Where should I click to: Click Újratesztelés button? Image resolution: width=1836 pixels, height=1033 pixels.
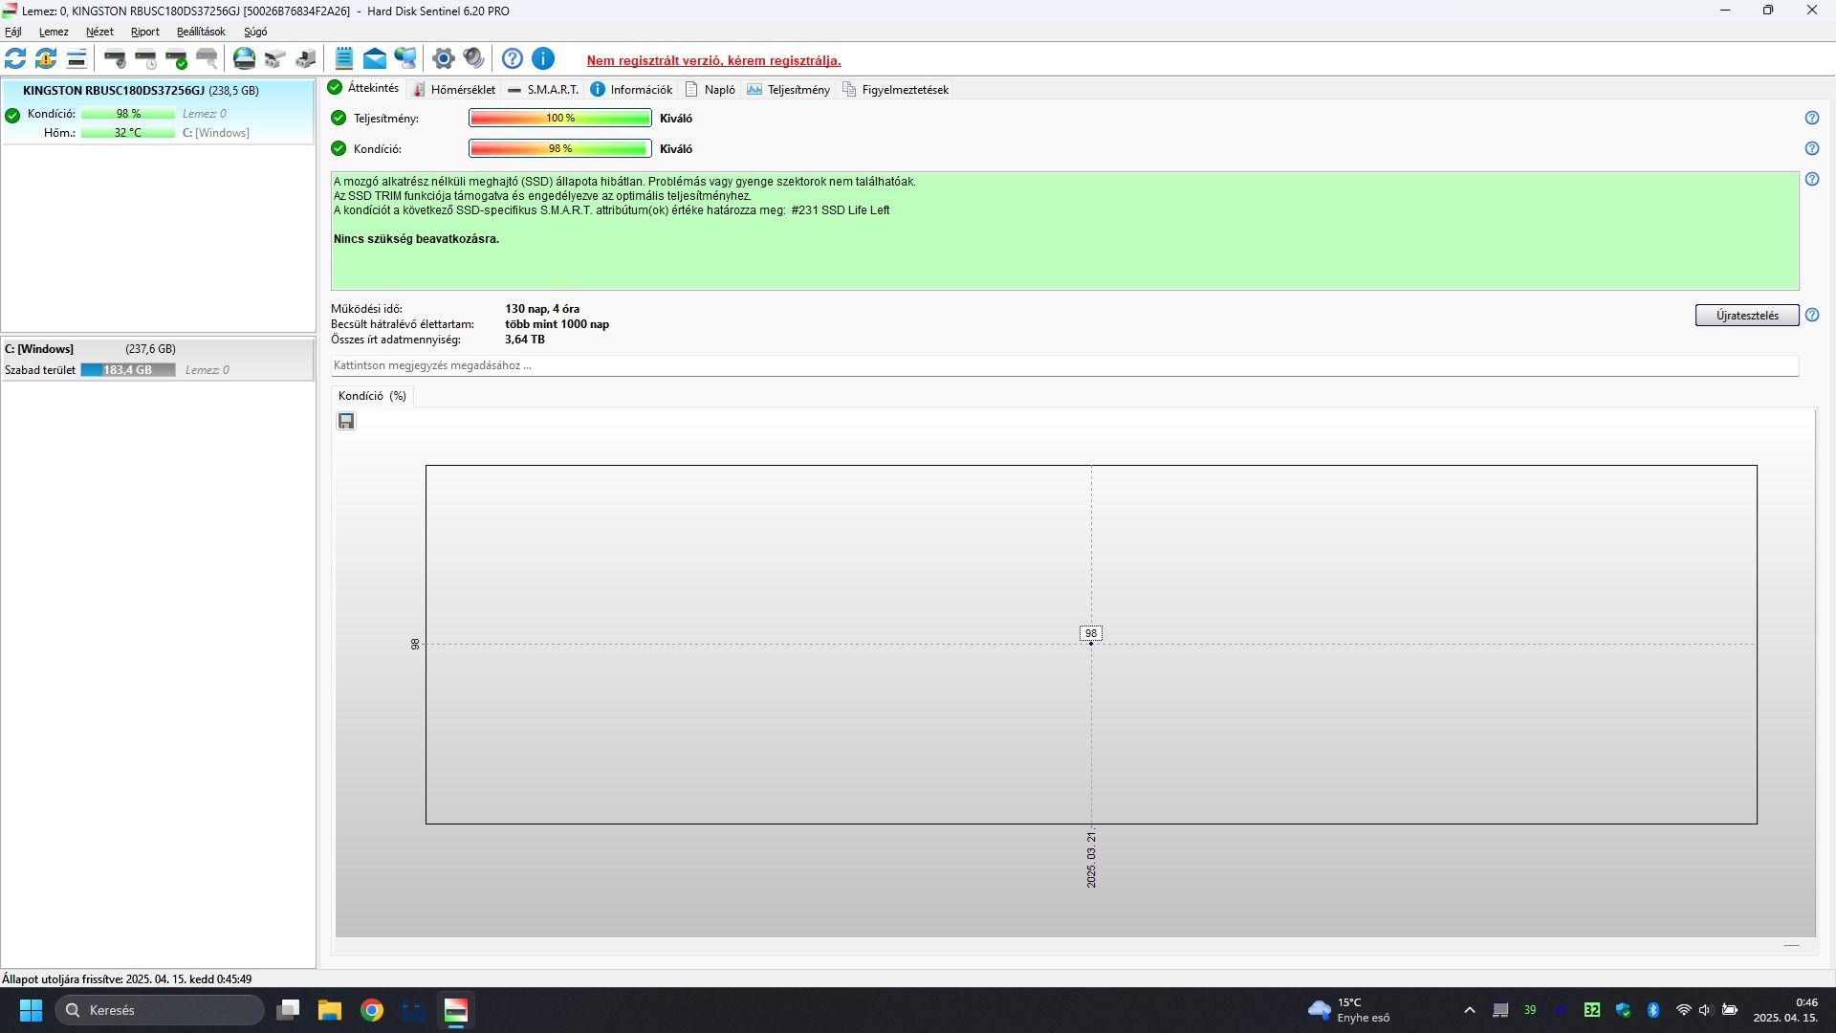(1747, 316)
